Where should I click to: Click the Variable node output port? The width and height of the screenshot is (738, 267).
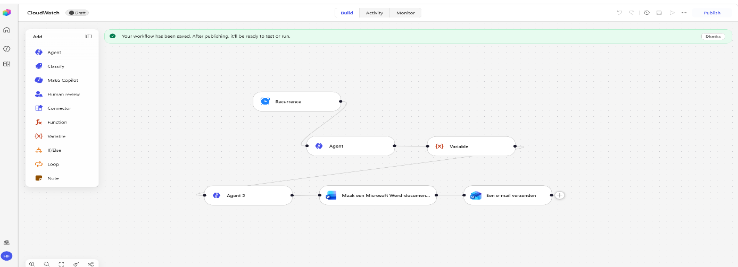(x=515, y=146)
